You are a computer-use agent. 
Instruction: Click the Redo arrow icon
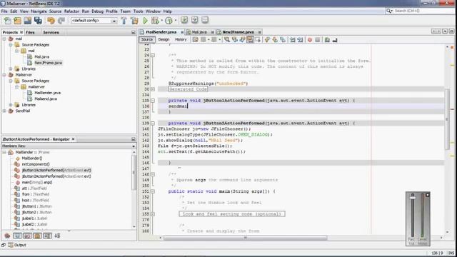(x=61, y=21)
